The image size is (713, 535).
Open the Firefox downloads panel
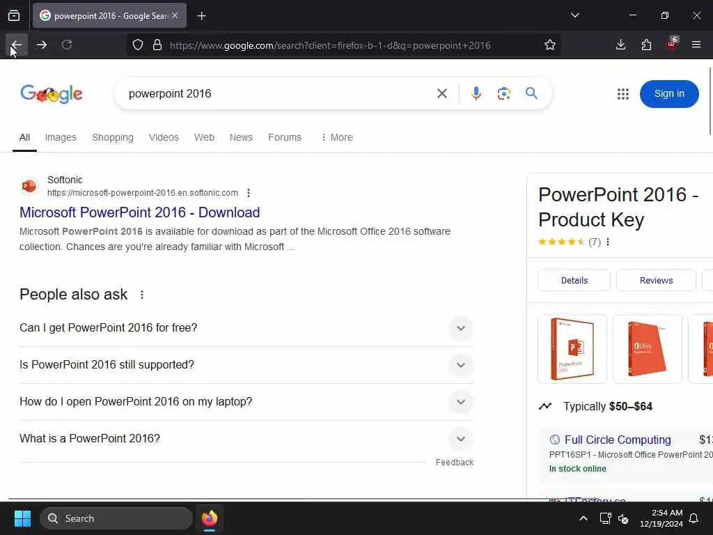(620, 45)
